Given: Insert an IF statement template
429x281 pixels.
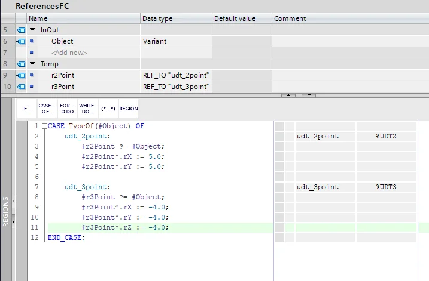Looking at the screenshot, I should click(x=27, y=109).
